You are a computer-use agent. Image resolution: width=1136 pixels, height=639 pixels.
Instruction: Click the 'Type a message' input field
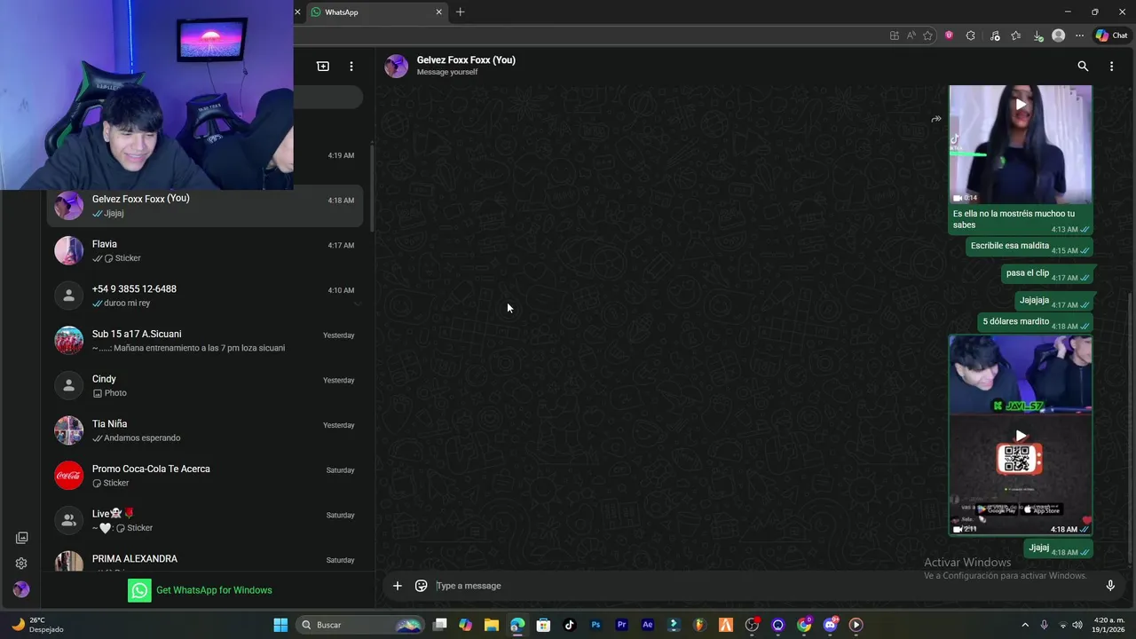coord(763,586)
